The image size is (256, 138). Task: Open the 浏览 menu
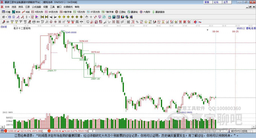14,7
